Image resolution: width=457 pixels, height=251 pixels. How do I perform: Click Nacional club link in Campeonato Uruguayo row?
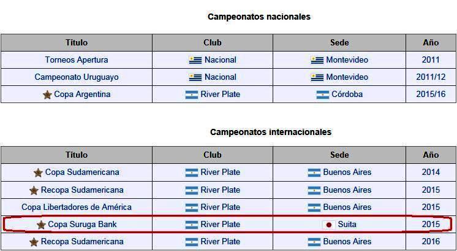pyautogui.click(x=221, y=77)
